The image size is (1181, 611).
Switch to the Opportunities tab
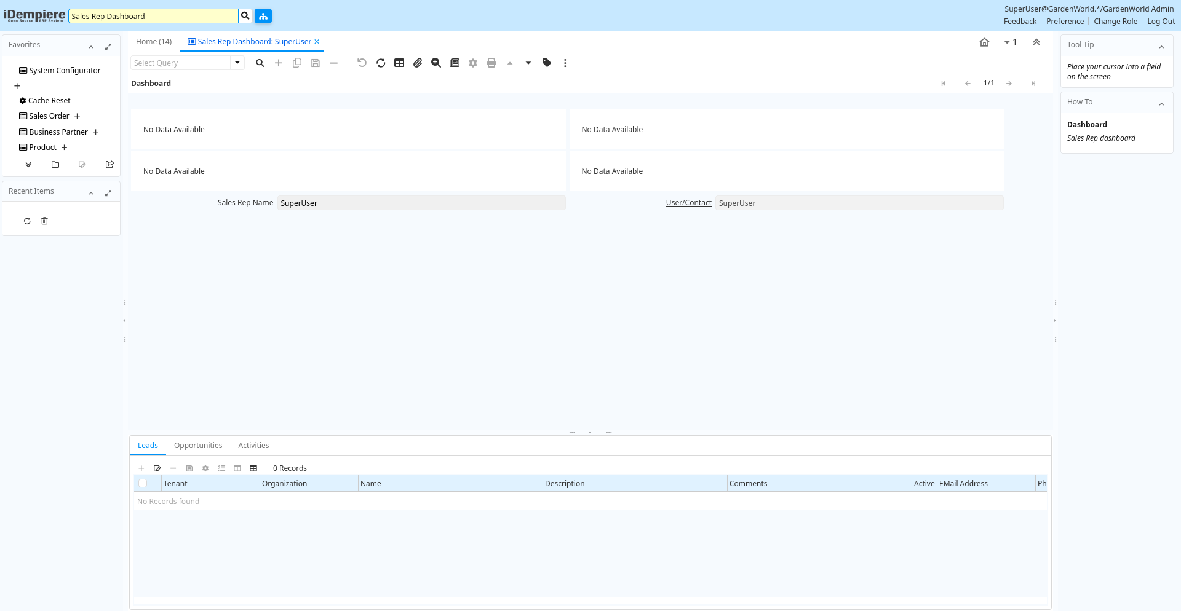tap(198, 446)
